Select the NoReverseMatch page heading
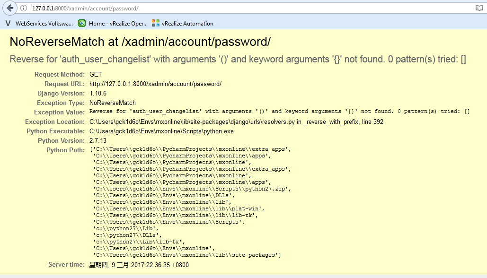487x278 pixels. tap(140, 42)
